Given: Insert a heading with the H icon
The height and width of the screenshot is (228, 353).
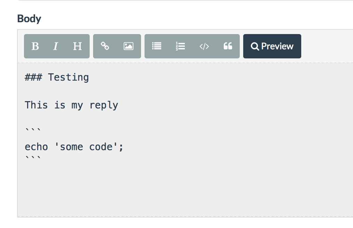Looking at the screenshot, I should tap(77, 46).
